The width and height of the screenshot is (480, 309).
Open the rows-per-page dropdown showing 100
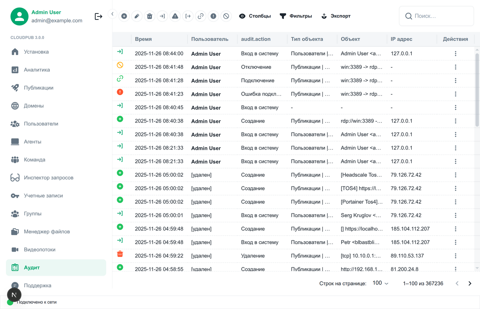[x=380, y=283]
